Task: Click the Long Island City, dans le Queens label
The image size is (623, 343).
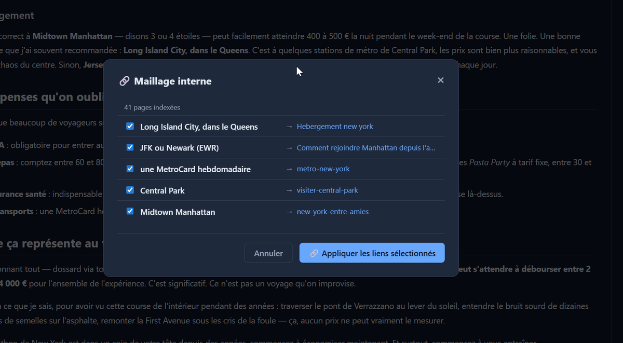Action: pyautogui.click(x=199, y=127)
